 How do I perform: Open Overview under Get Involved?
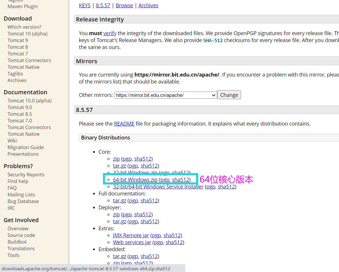[18, 229]
